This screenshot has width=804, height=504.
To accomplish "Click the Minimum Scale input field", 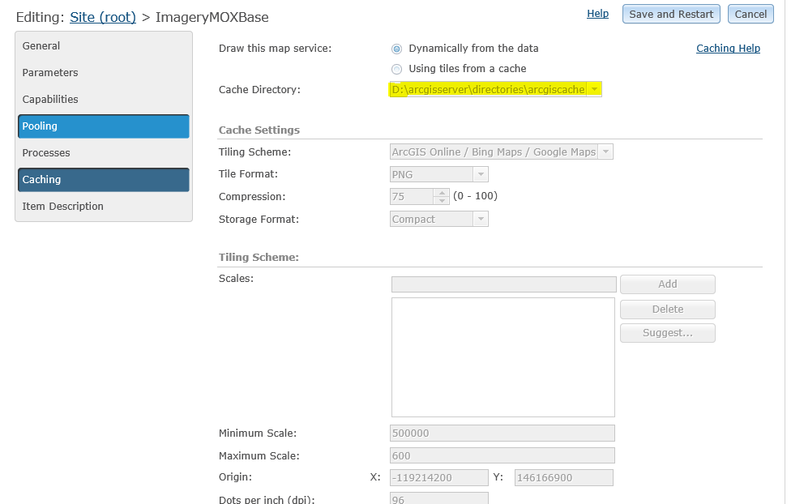I will (502, 434).
